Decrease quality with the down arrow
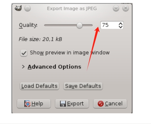 pos(121,27)
